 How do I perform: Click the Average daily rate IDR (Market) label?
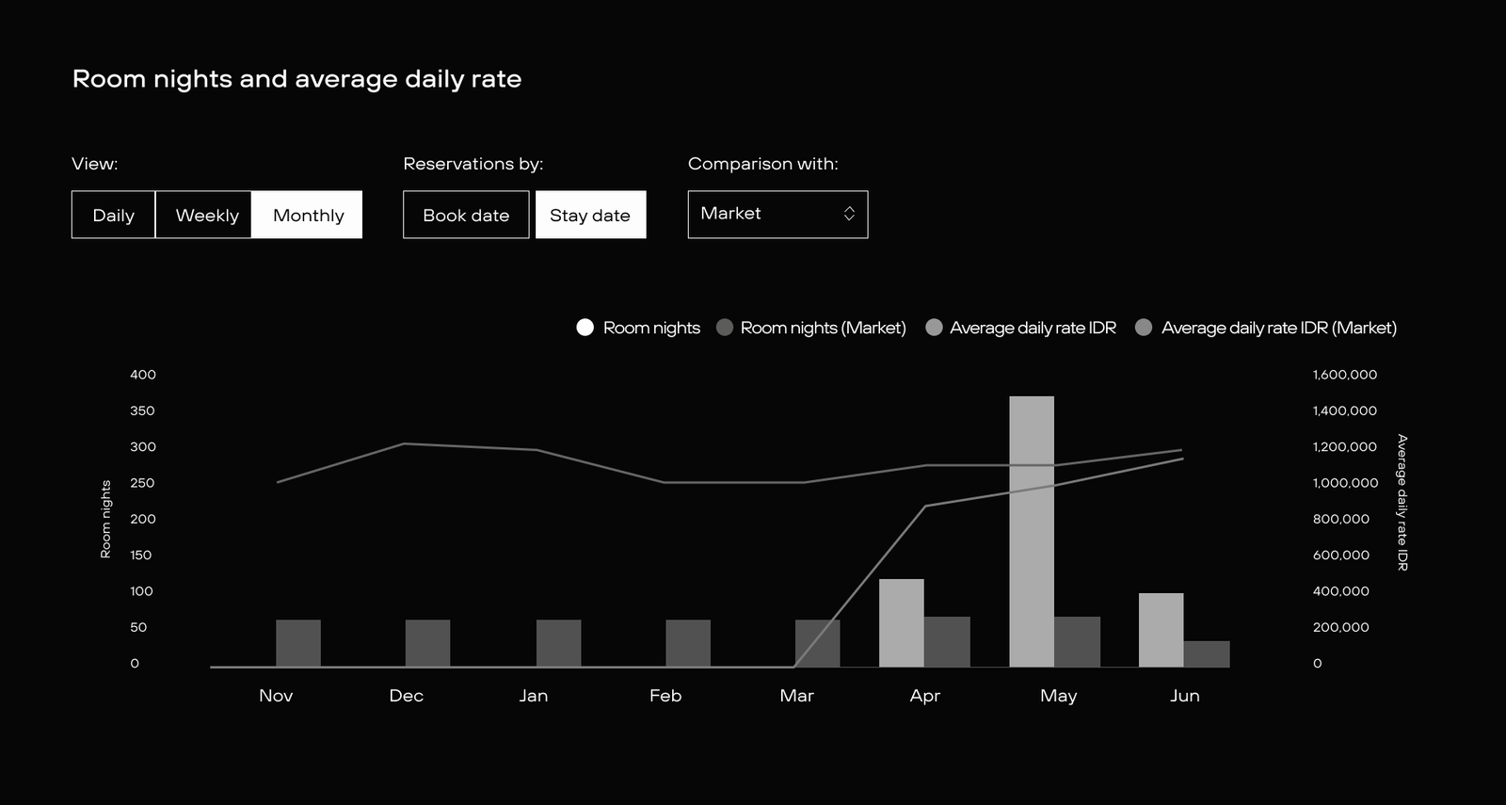(1278, 328)
